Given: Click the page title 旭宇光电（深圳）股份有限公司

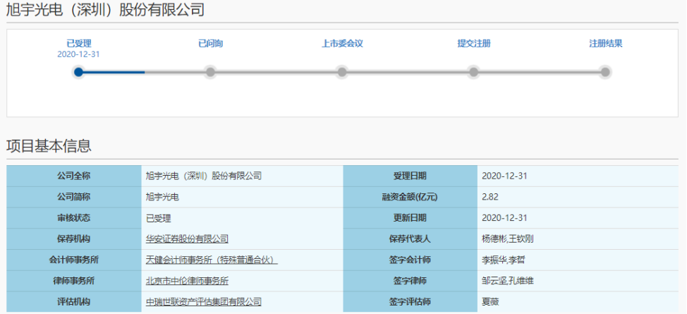Looking at the screenshot, I should pyautogui.click(x=105, y=10).
